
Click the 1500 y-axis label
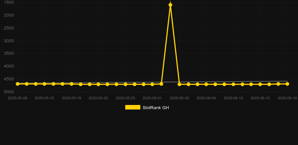[x=9, y=2]
